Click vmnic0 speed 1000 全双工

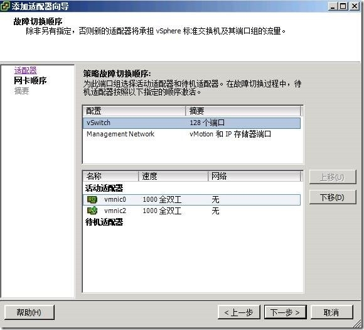click(x=162, y=199)
